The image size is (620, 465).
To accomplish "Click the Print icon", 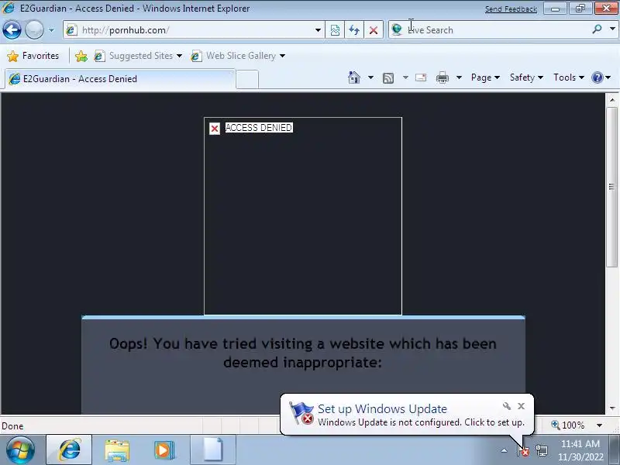I will (x=442, y=78).
